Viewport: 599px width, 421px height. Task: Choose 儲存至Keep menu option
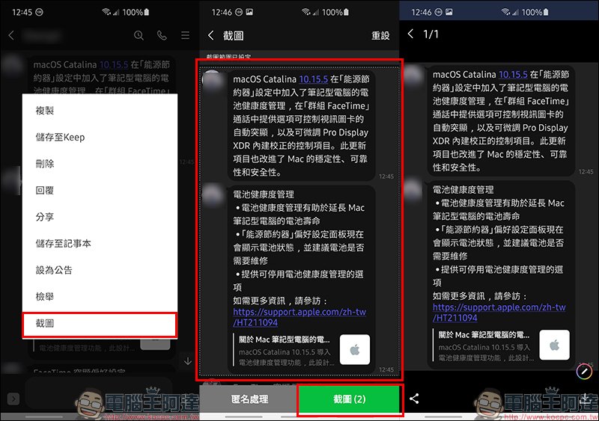(x=100, y=137)
